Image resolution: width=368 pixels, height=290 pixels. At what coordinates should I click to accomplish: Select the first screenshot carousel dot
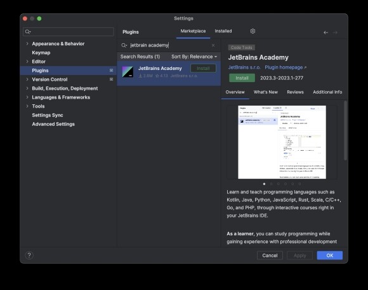[265, 184]
